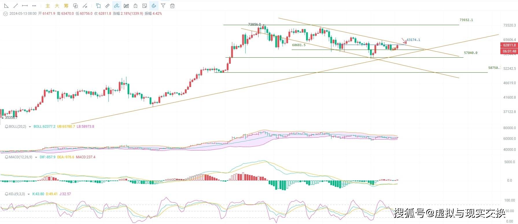Click the current price tag 62811.8
518x224 pixels.
tap(509, 45)
